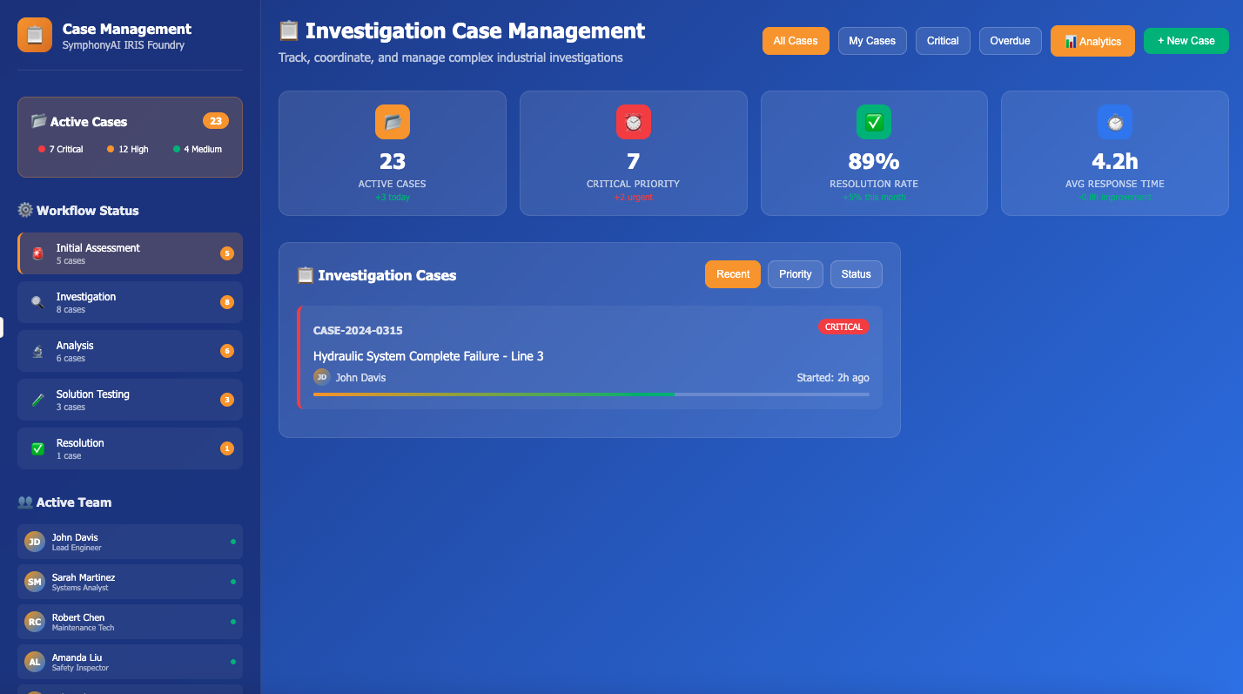The height and width of the screenshot is (694, 1243).
Task: Open Sarah Martinez team member entry
Action: click(130, 582)
